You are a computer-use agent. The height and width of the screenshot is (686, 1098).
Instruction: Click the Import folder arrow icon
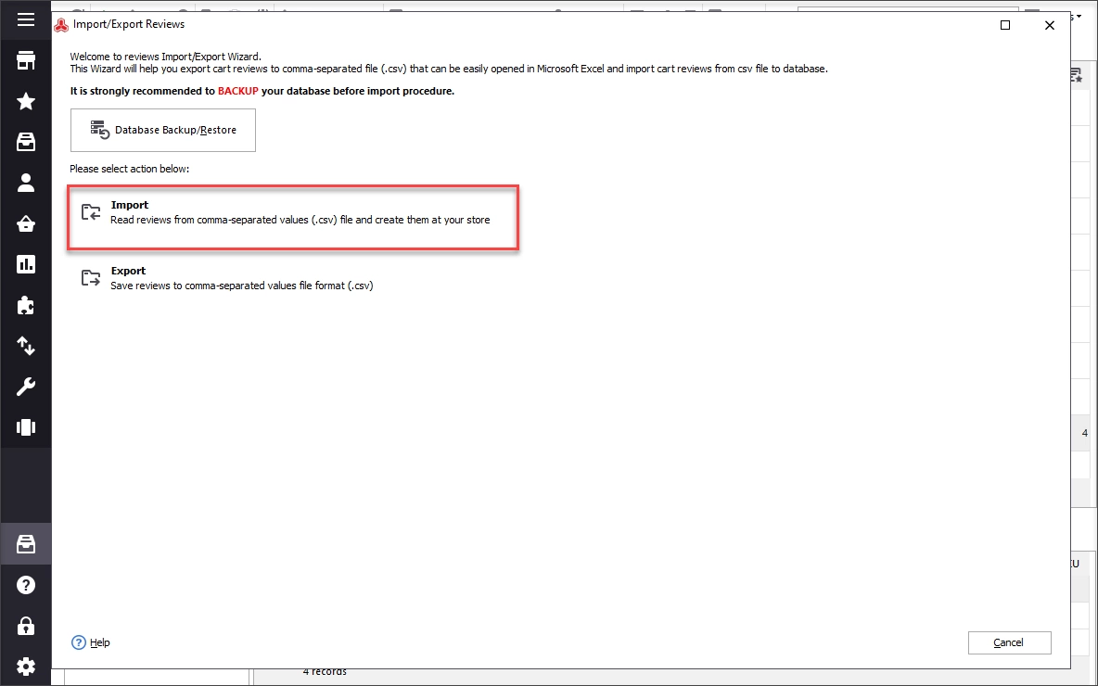click(x=91, y=212)
